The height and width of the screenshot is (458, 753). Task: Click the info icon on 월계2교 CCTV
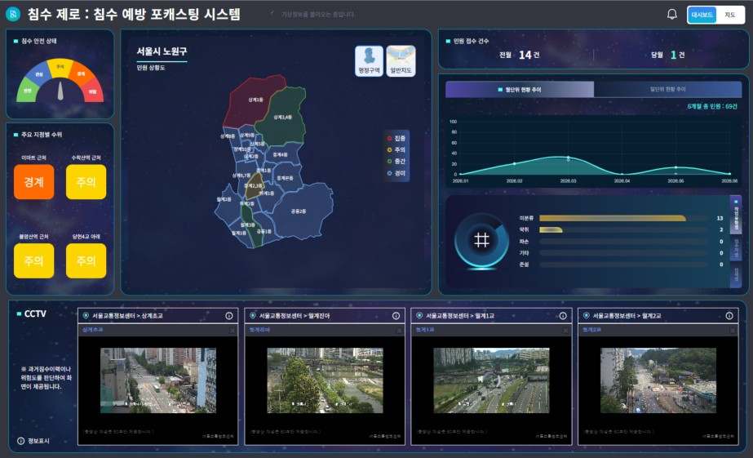(729, 316)
